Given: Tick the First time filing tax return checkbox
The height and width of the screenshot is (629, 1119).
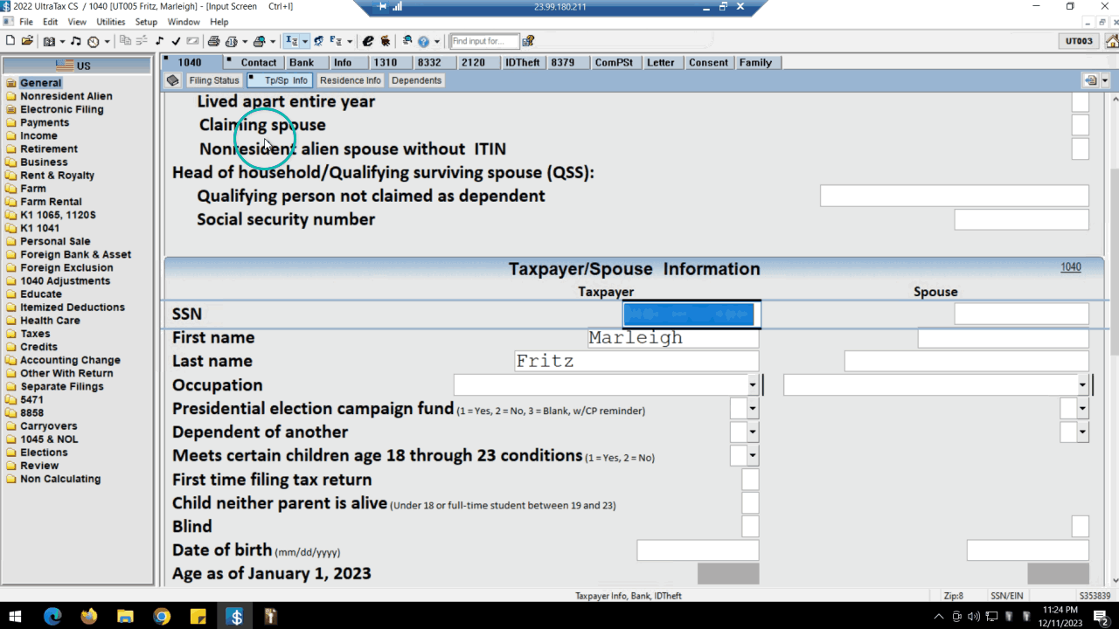Looking at the screenshot, I should click(750, 480).
